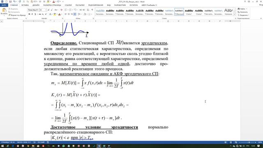Apply red font color

(x=60, y=14)
